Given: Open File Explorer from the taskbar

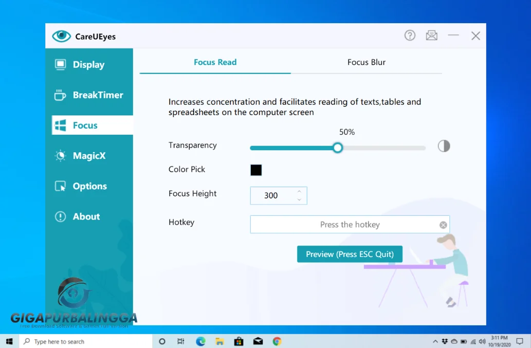Looking at the screenshot, I should point(219,341).
